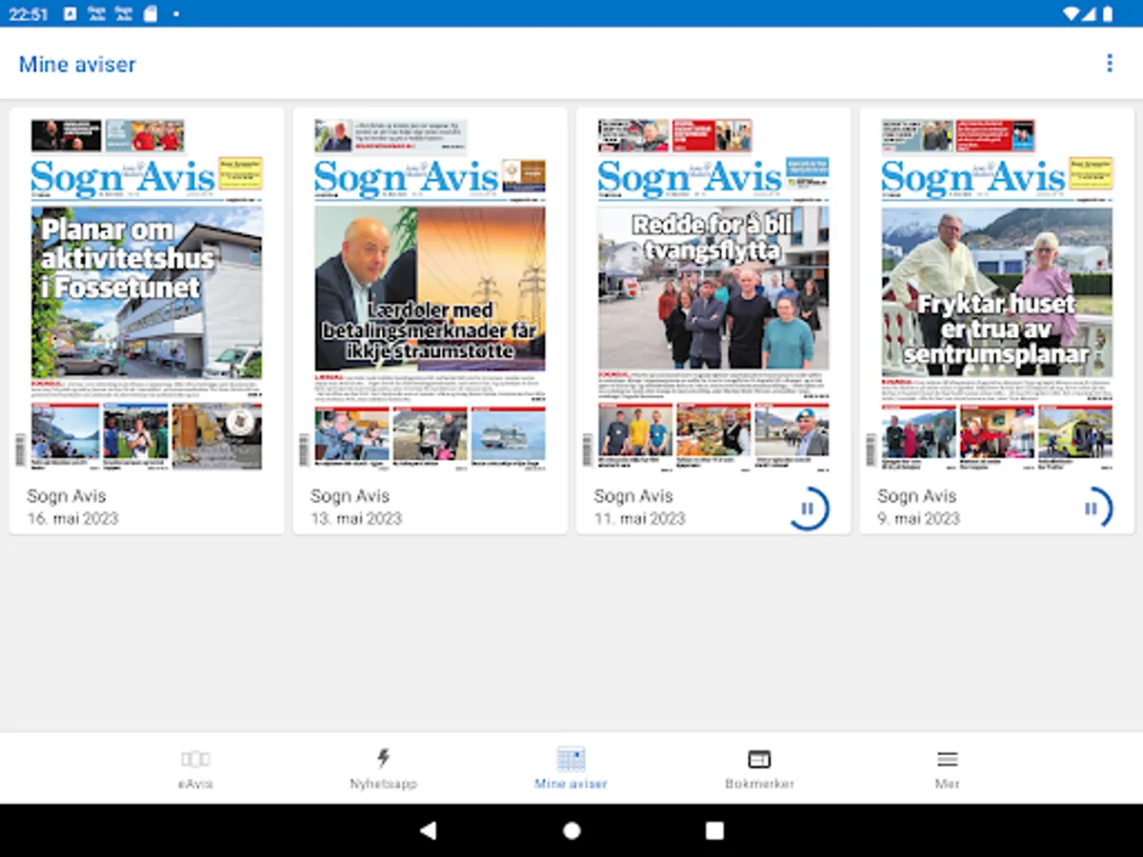Pause download of 9. mai 2023 issue

point(1092,508)
